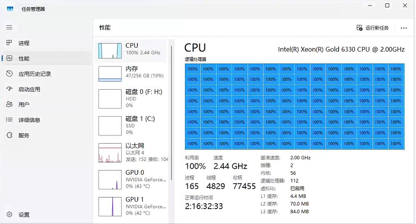Click the 基准速度 2.00 GHz value
The width and height of the screenshot is (416, 224).
point(300,158)
